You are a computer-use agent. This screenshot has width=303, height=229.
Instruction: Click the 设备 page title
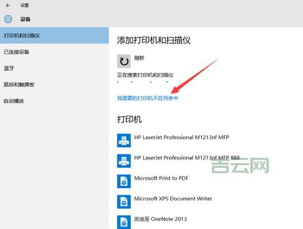26,19
